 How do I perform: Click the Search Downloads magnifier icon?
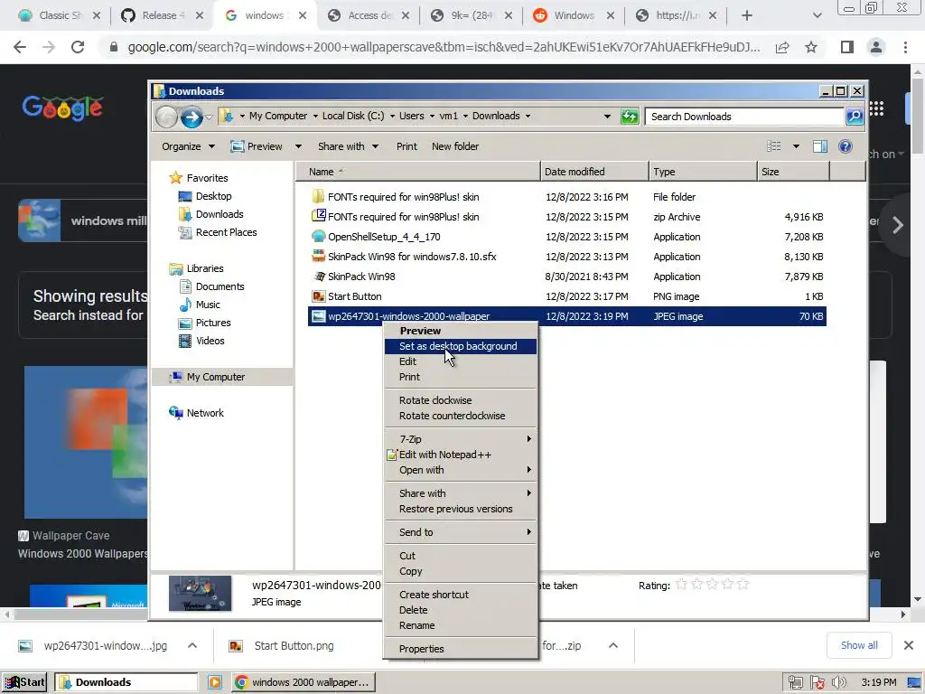click(855, 117)
